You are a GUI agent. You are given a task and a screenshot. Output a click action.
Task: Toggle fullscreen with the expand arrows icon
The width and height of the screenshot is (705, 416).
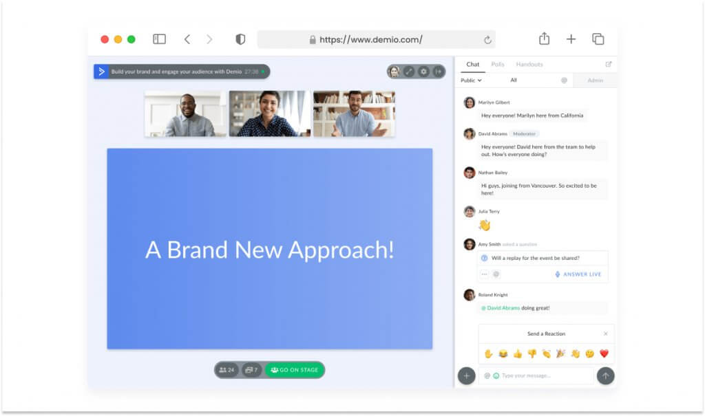pyautogui.click(x=409, y=72)
